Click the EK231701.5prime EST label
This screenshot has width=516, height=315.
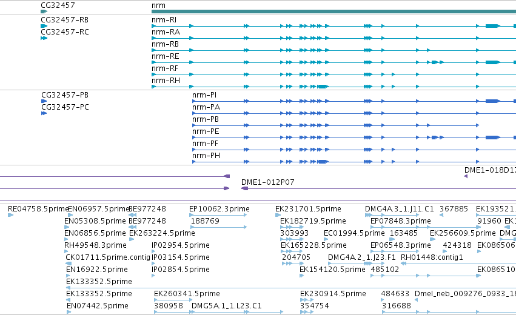pos(309,209)
